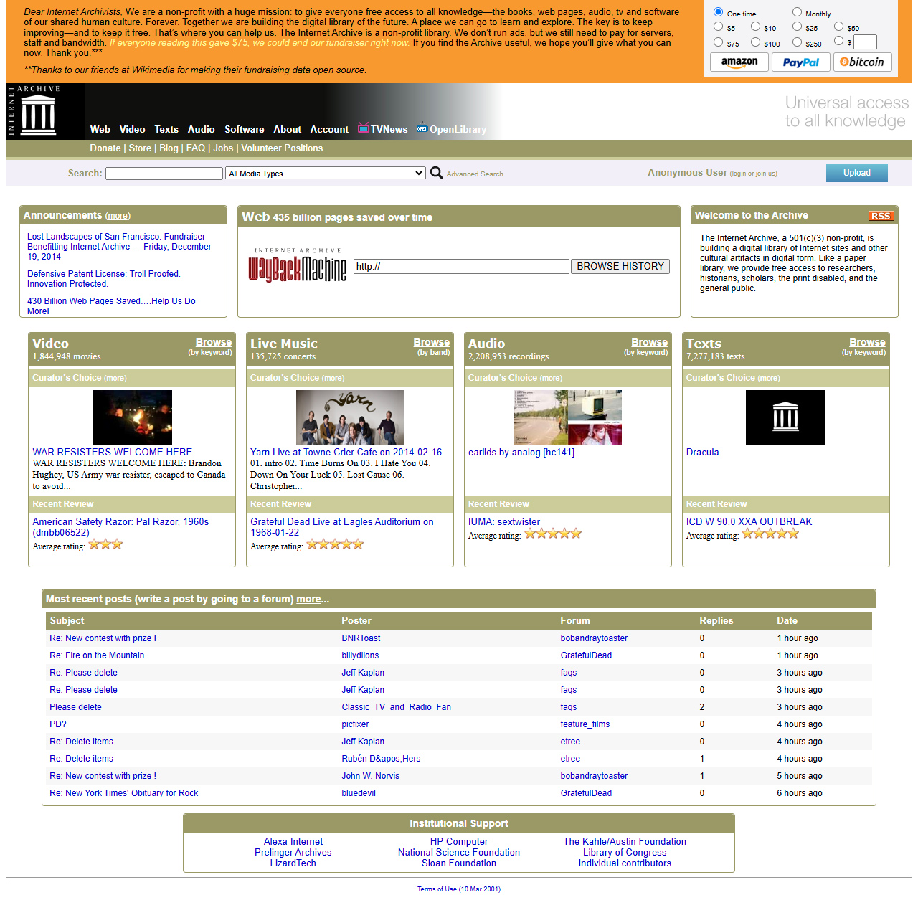
Task: Open the About navigation tab
Action: click(287, 129)
